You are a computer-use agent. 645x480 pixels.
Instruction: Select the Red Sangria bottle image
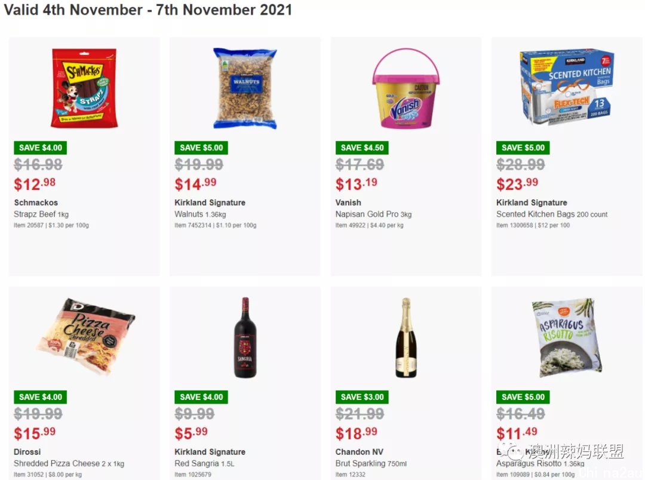tap(245, 337)
